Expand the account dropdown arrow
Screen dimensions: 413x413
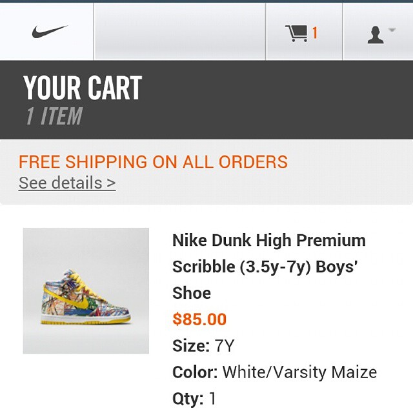tap(392, 31)
